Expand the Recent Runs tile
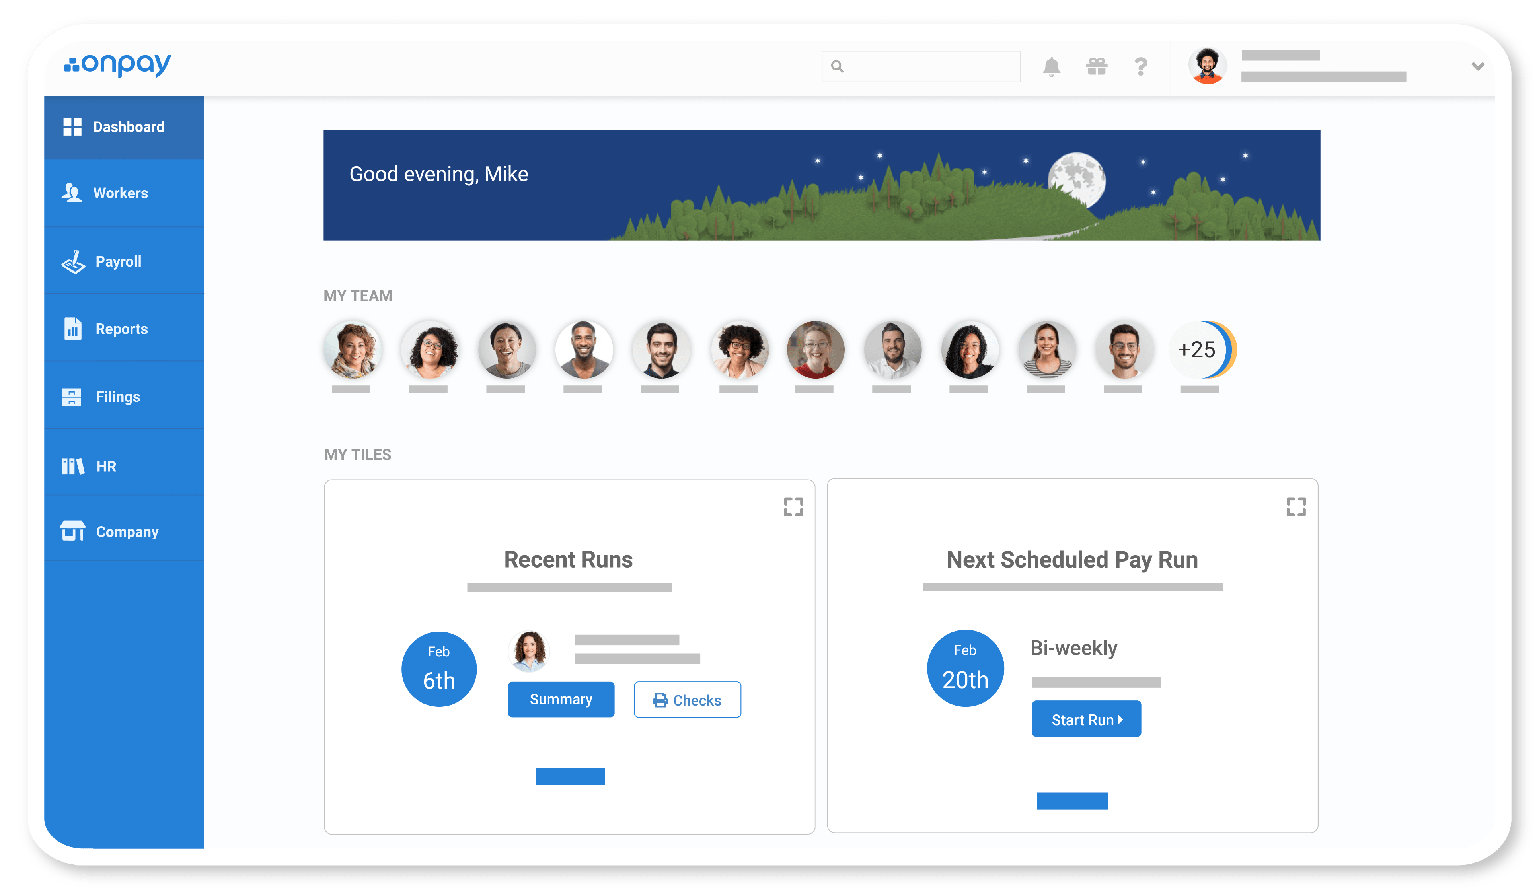The width and height of the screenshot is (1539, 889). [794, 507]
